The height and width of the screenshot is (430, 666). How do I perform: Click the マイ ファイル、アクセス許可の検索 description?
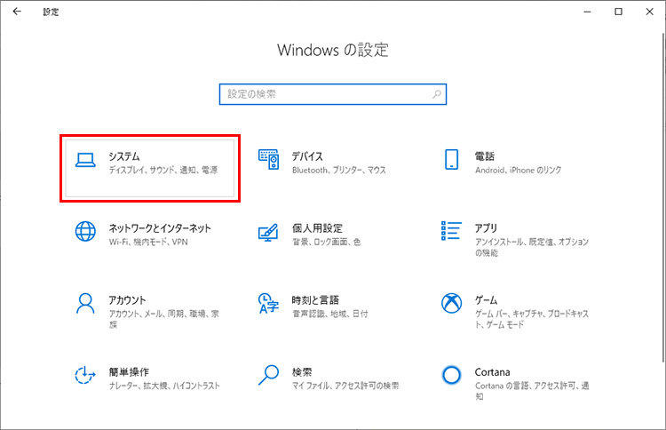click(x=345, y=386)
